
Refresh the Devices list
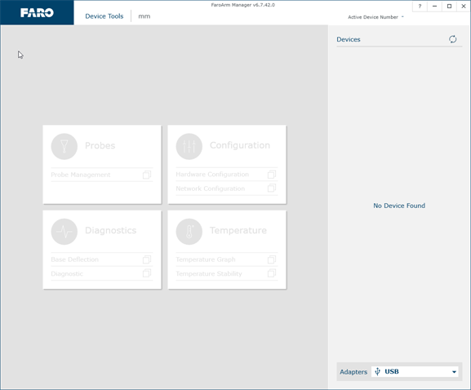pos(453,39)
